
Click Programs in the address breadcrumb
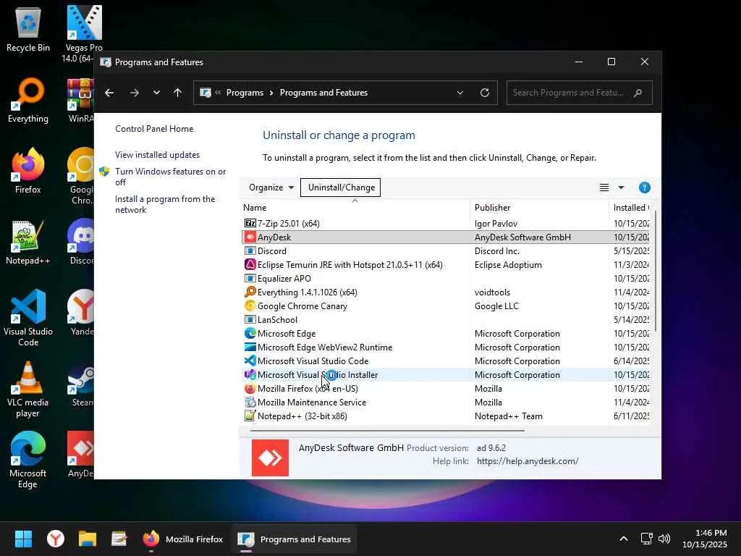pos(245,93)
